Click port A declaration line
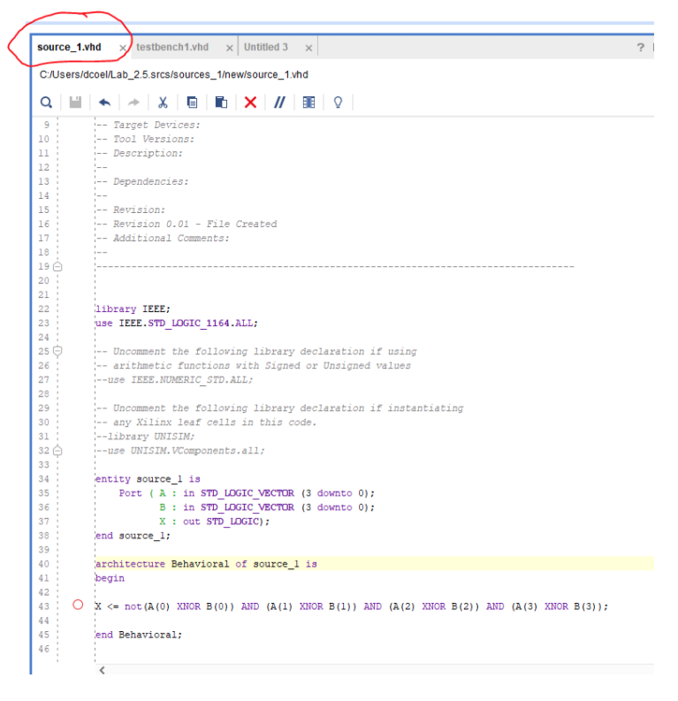The image size is (678, 701). tap(247, 493)
